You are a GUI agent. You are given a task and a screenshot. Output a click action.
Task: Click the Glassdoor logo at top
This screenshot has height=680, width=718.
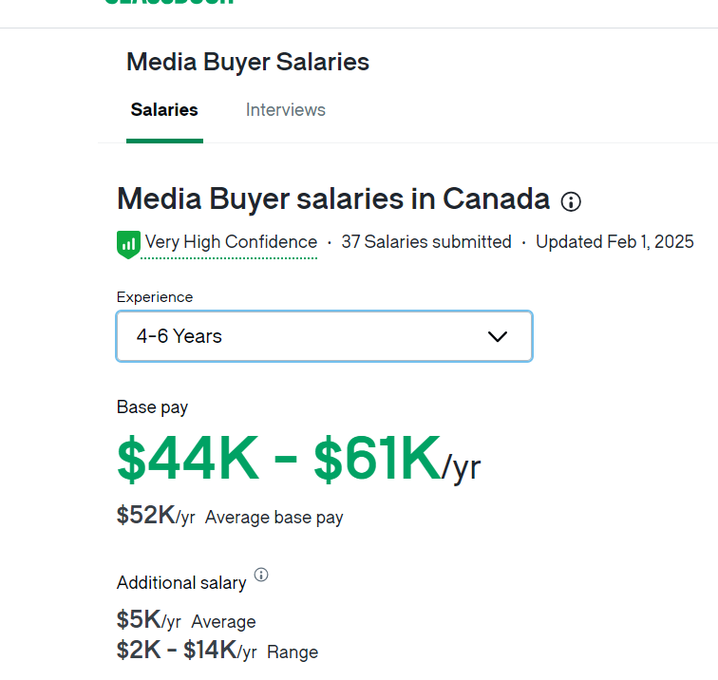pyautogui.click(x=169, y=3)
